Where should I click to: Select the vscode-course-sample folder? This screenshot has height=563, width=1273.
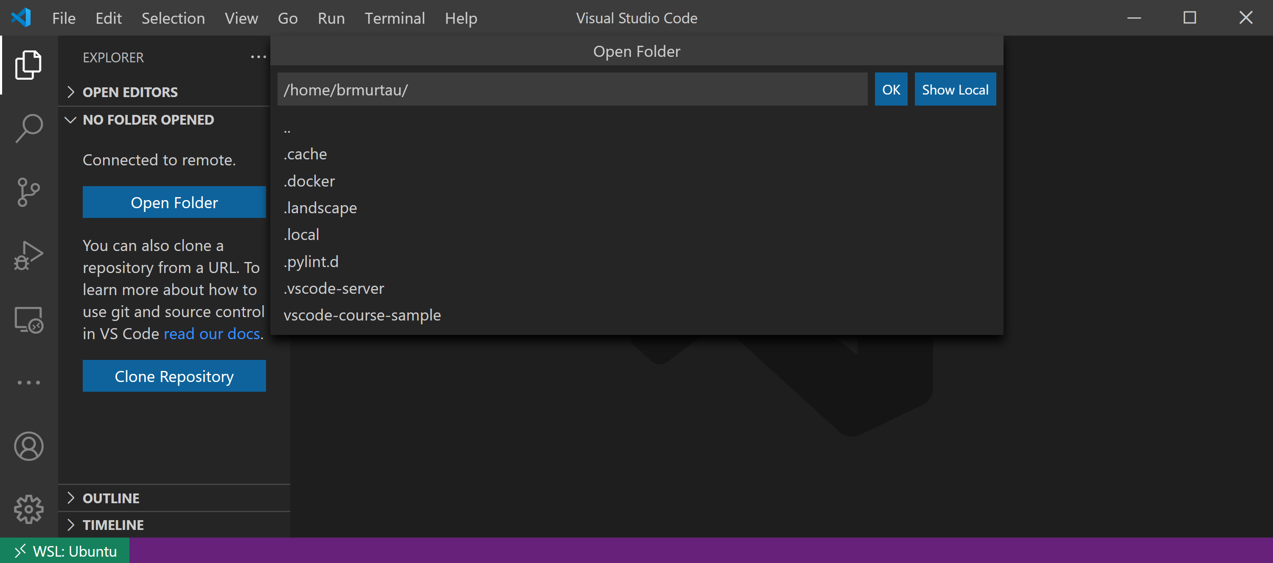pyautogui.click(x=362, y=315)
